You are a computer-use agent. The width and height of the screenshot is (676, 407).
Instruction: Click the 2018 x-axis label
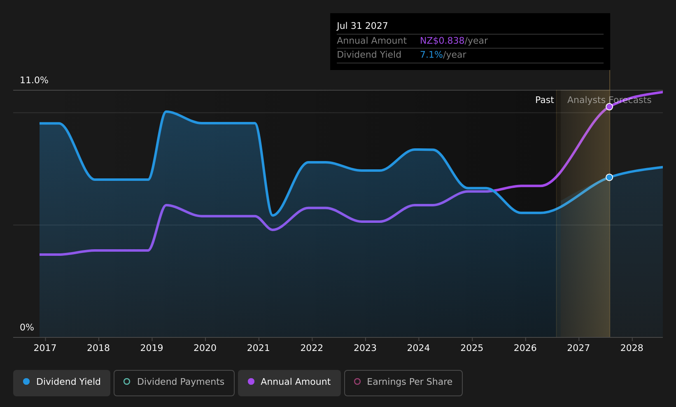98,348
